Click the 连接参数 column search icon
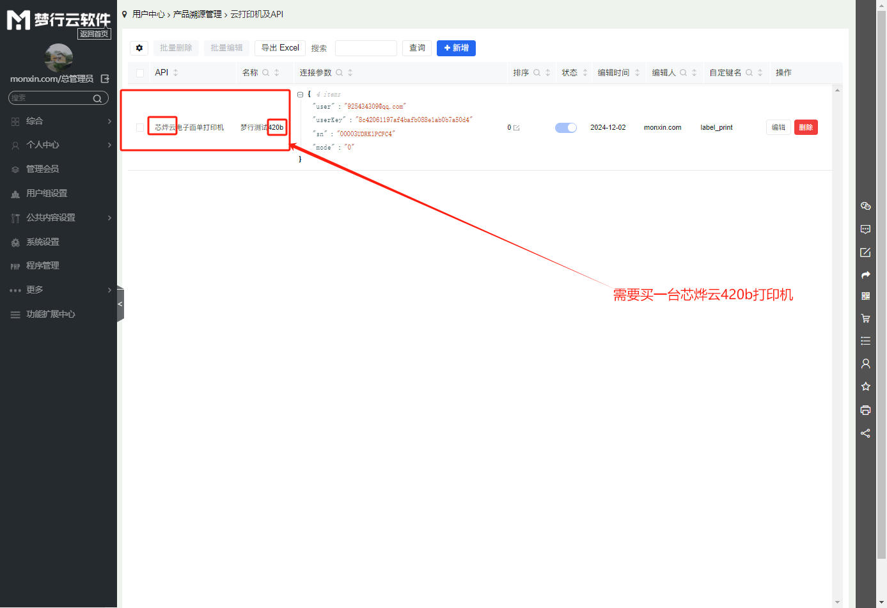Image resolution: width=887 pixels, height=608 pixels. (x=339, y=73)
